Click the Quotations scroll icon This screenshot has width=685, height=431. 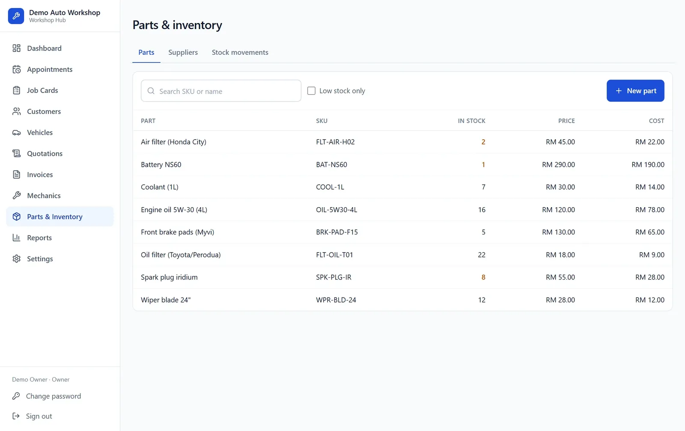click(16, 153)
